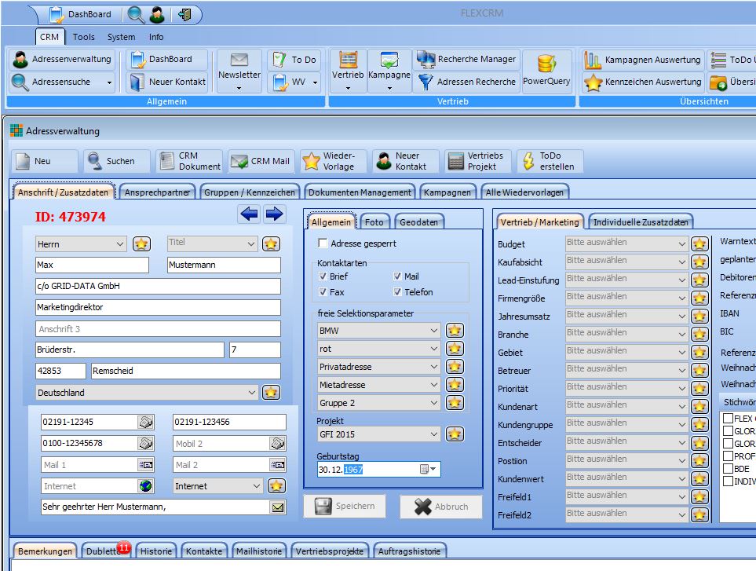Open the Privatadresse dropdown
The width and height of the screenshot is (756, 571).
coord(434,367)
